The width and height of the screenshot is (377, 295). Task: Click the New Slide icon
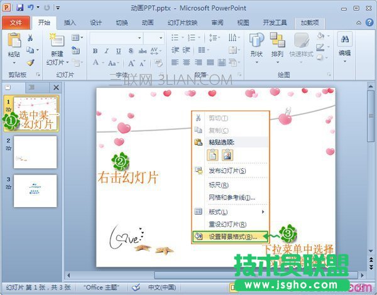click(x=57, y=40)
